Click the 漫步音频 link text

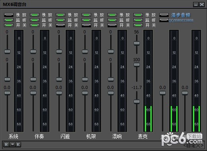[181, 15]
